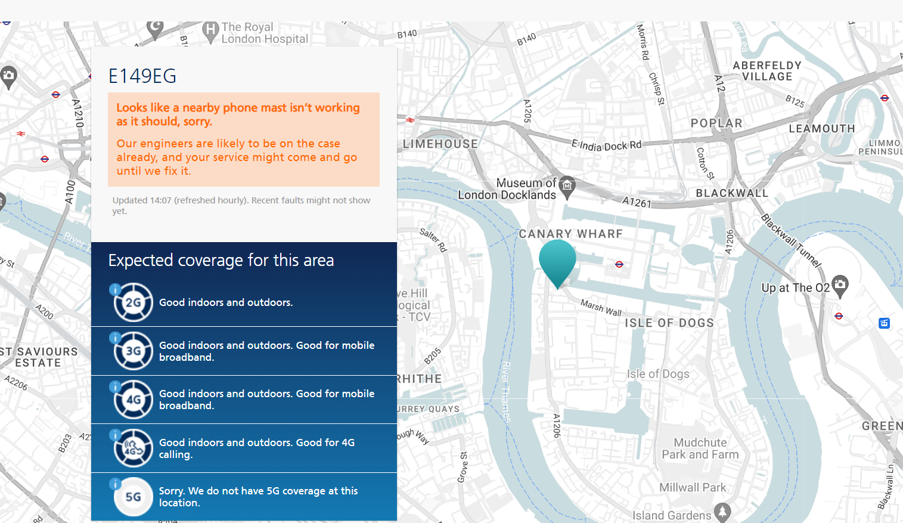
Task: Click the Up at The O2 camera marker
Action: 840,284
